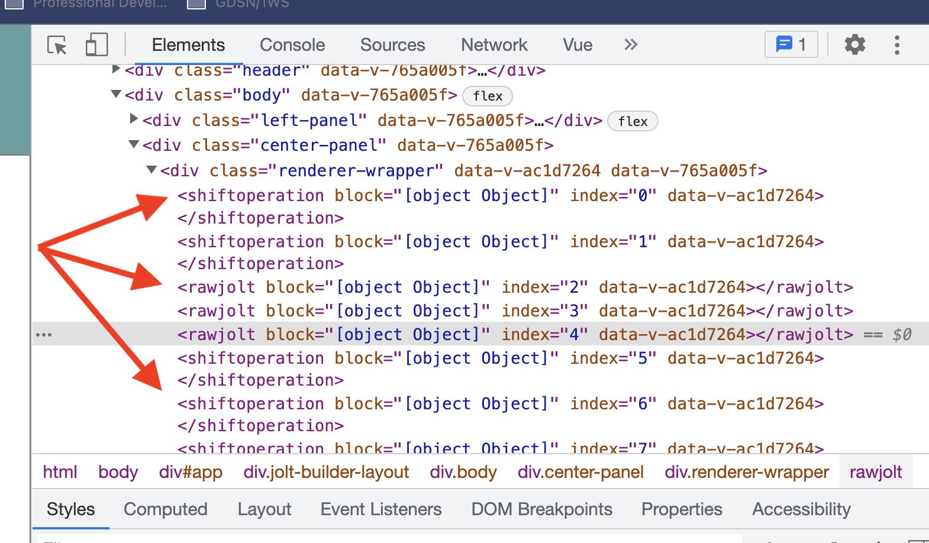
Task: Select rawjolt element with index 2
Action: [515, 287]
